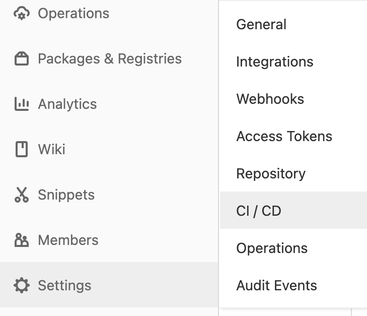Screen dimensions: 367x316
Task: Open the Packages & Registries sidebar text link
Action: [110, 59]
